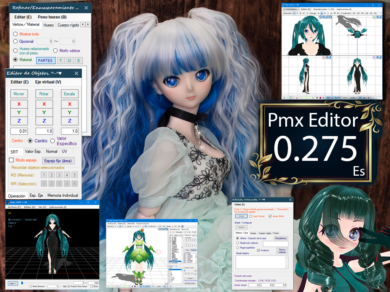Select the Mostrar todo radio button

tap(15, 34)
